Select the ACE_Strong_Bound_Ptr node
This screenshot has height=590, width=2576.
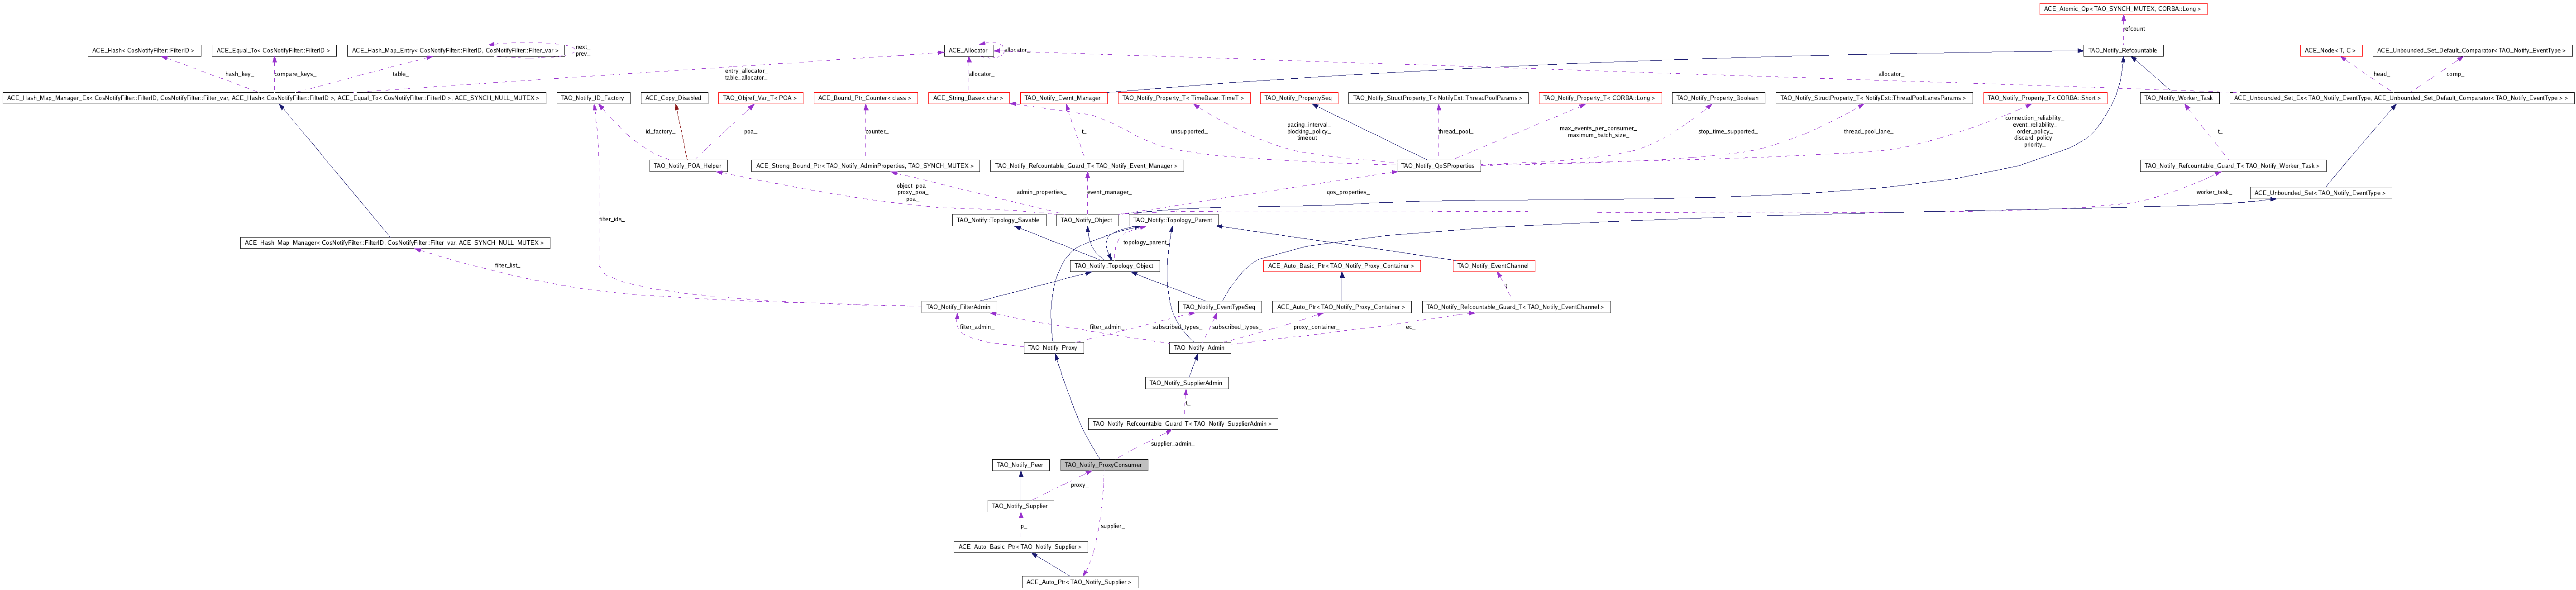tap(865, 166)
